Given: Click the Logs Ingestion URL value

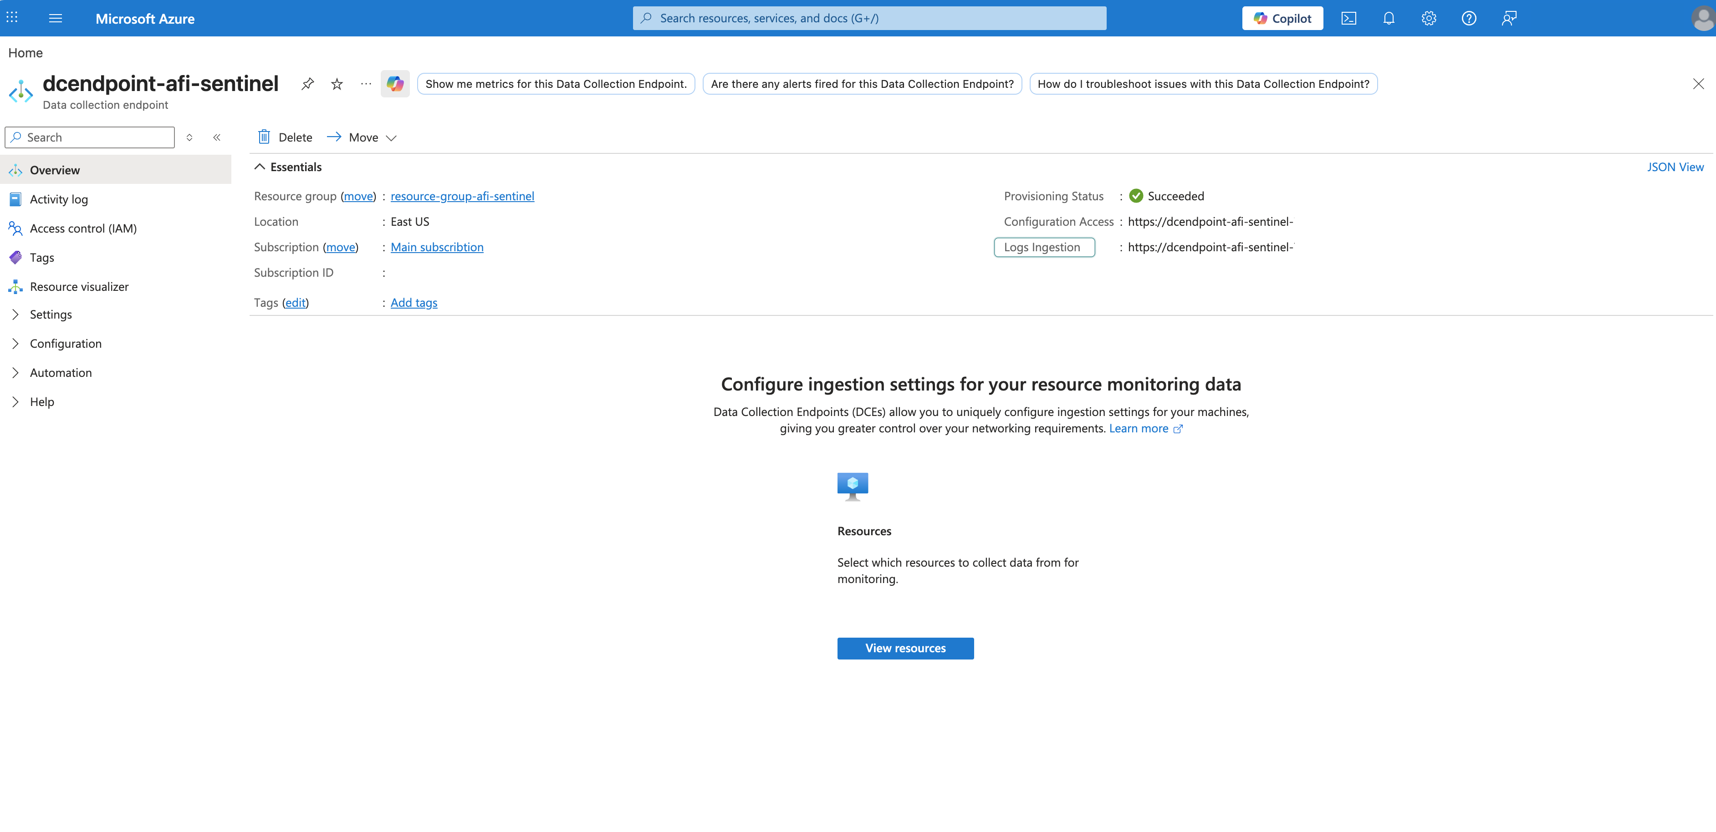Looking at the screenshot, I should (1210, 247).
